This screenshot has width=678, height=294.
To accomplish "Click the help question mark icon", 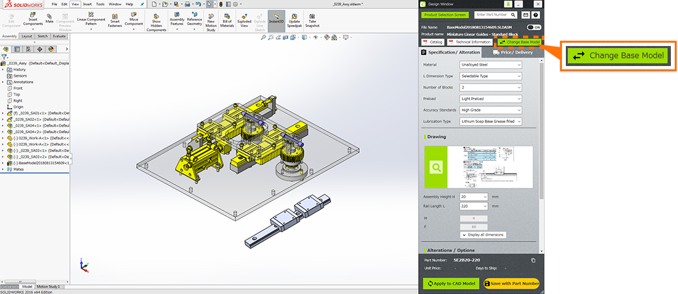I will pyautogui.click(x=536, y=15).
